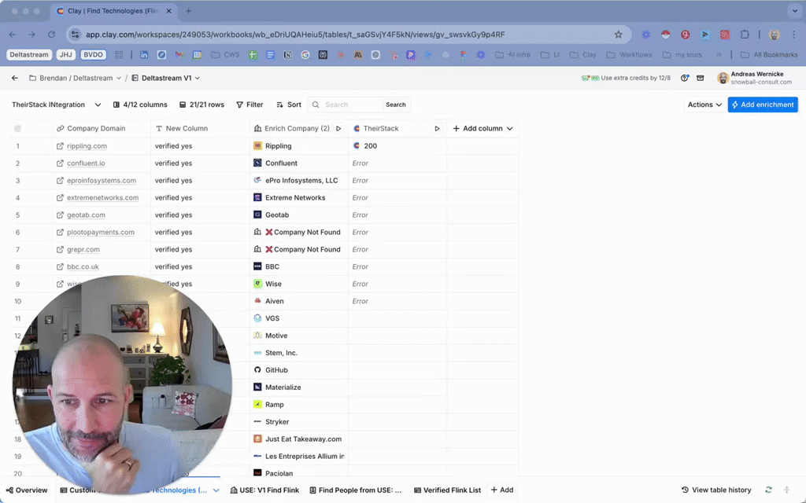Reload the page in browser
The width and height of the screenshot is (806, 503).
52,35
